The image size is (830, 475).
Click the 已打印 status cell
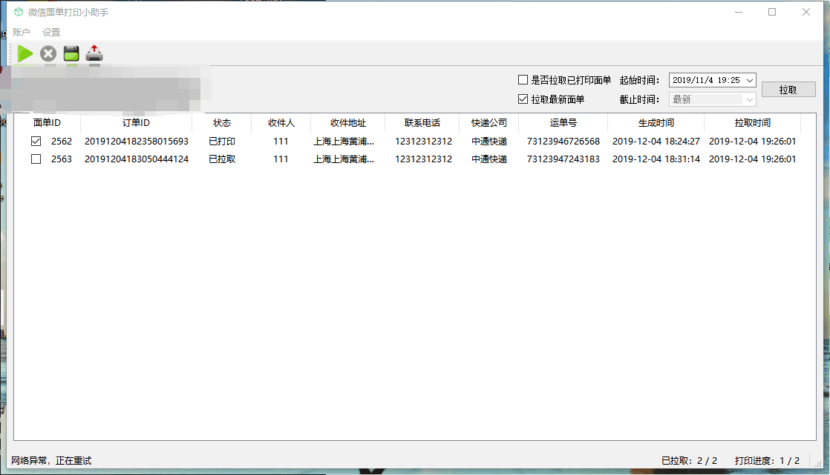point(222,141)
